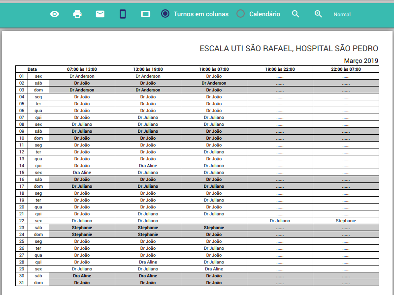Click 'Dr Anderson' in day 03 afternoon shift
The height and width of the screenshot is (295, 394).
tap(148, 90)
